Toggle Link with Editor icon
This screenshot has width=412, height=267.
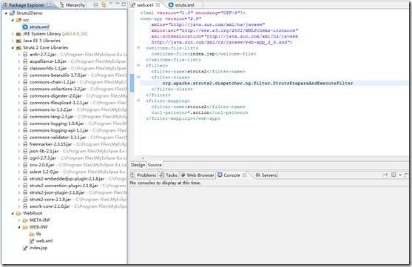click(104, 4)
